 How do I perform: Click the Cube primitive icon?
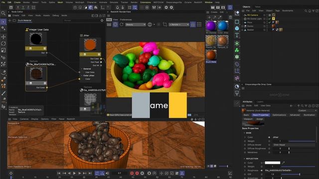(237, 28)
